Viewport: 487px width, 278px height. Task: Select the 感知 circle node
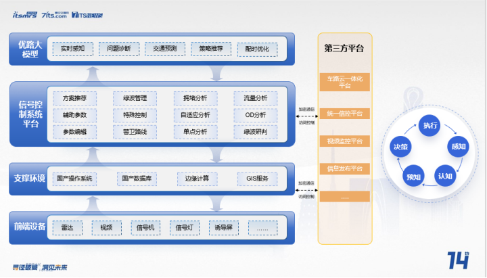click(x=458, y=147)
